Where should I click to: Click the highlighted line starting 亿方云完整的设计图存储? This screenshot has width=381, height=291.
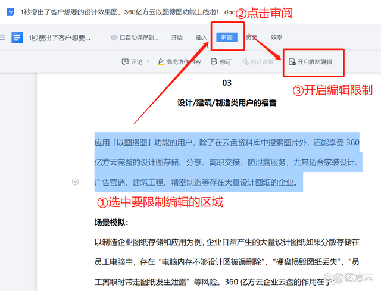[227, 162]
